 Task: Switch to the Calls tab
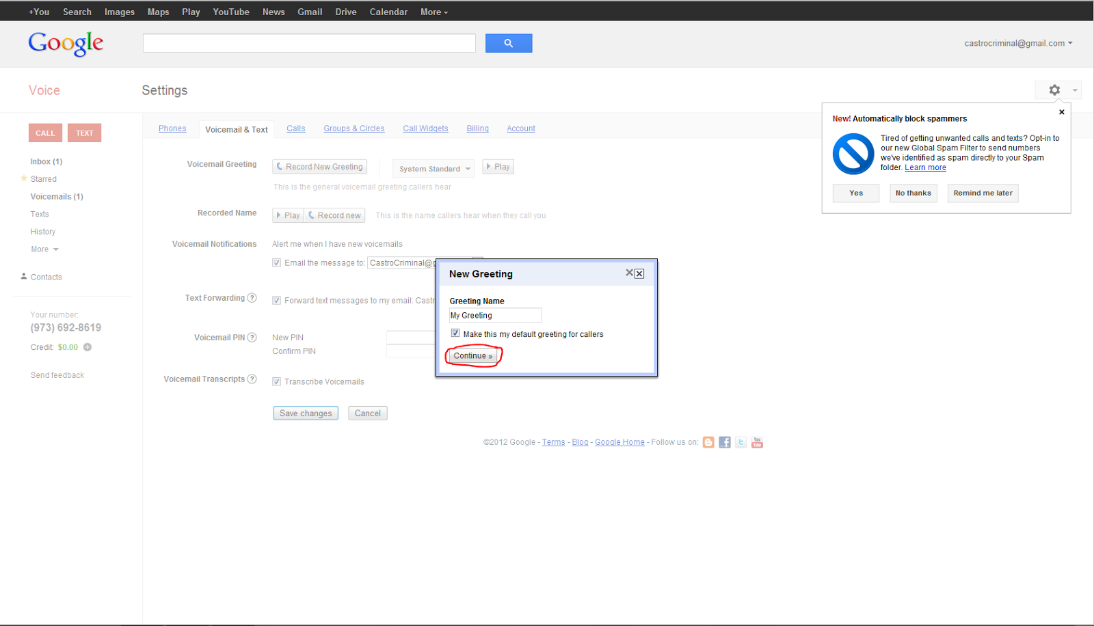tap(296, 128)
